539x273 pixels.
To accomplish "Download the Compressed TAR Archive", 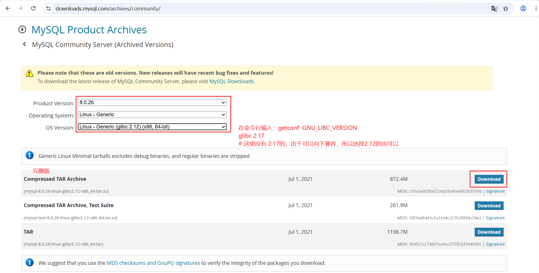I will [489, 179].
